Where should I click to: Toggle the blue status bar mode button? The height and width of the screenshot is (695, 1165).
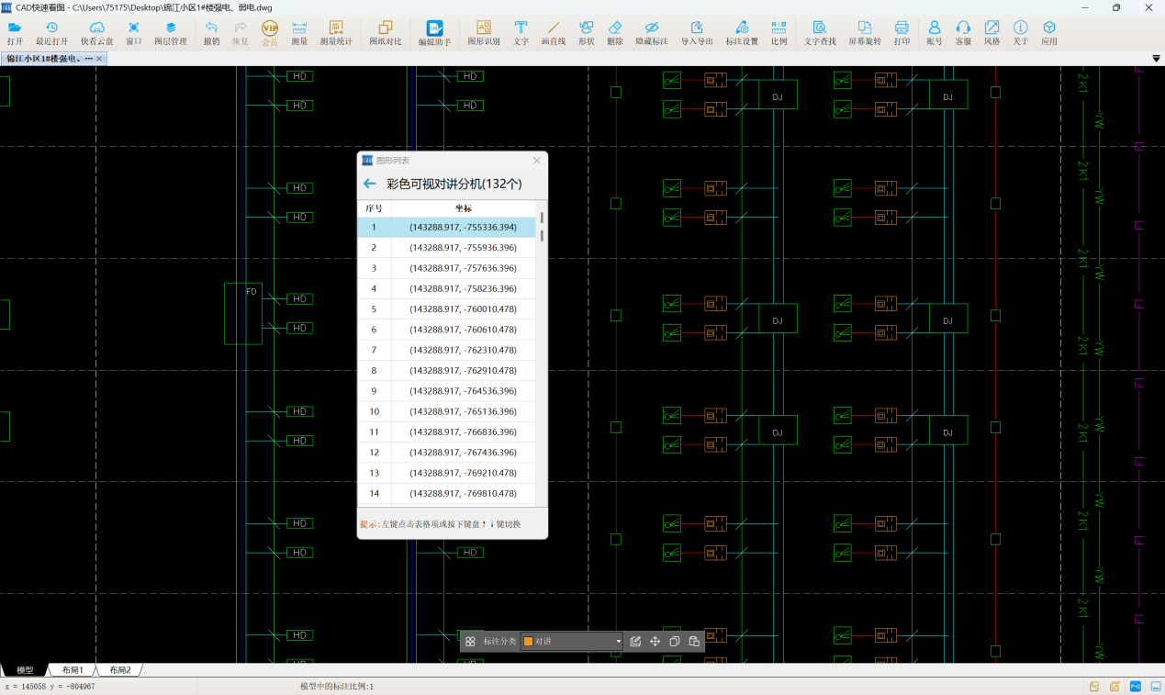click(x=1135, y=687)
